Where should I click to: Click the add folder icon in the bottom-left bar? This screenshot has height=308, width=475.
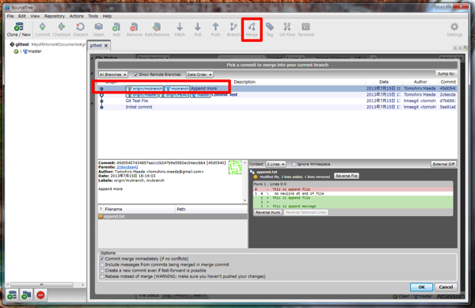tap(26, 295)
